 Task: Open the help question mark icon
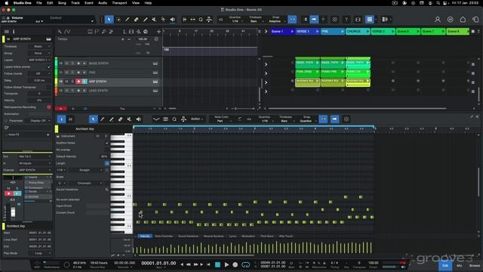(346, 20)
